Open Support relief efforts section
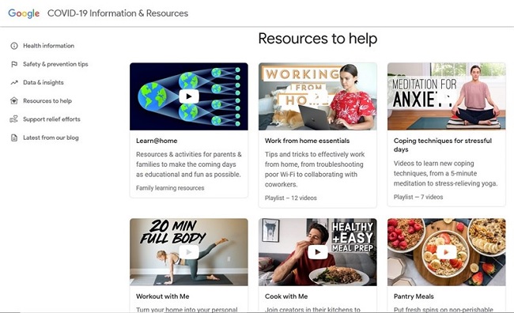The image size is (514, 313). point(51,119)
